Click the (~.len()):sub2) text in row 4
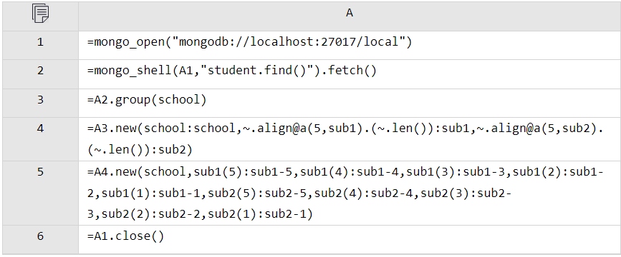The width and height of the screenshot is (621, 257). coord(140,150)
